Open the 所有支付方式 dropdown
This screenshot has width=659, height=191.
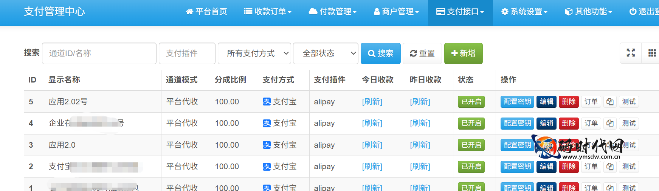pos(254,53)
